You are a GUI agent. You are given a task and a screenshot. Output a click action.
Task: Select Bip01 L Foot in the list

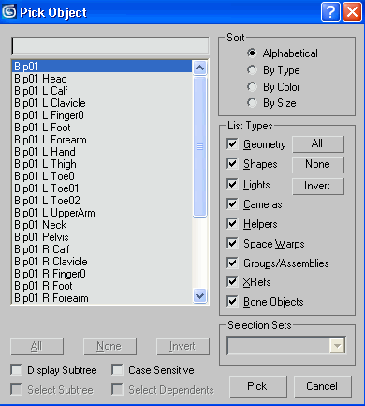coord(102,128)
